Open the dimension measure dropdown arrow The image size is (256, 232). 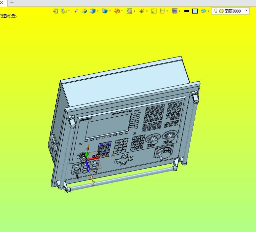coord(167,11)
